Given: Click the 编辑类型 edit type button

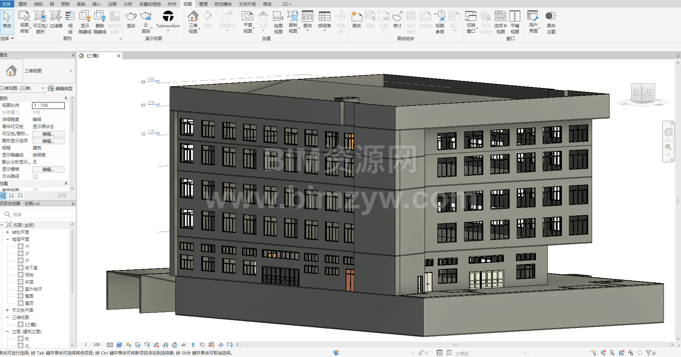Looking at the screenshot, I should click(60, 88).
